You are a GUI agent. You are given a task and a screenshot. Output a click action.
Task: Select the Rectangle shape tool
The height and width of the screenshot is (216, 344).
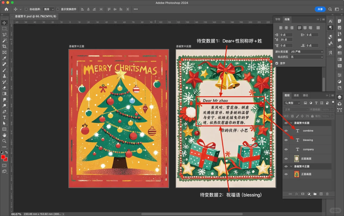[4, 129]
